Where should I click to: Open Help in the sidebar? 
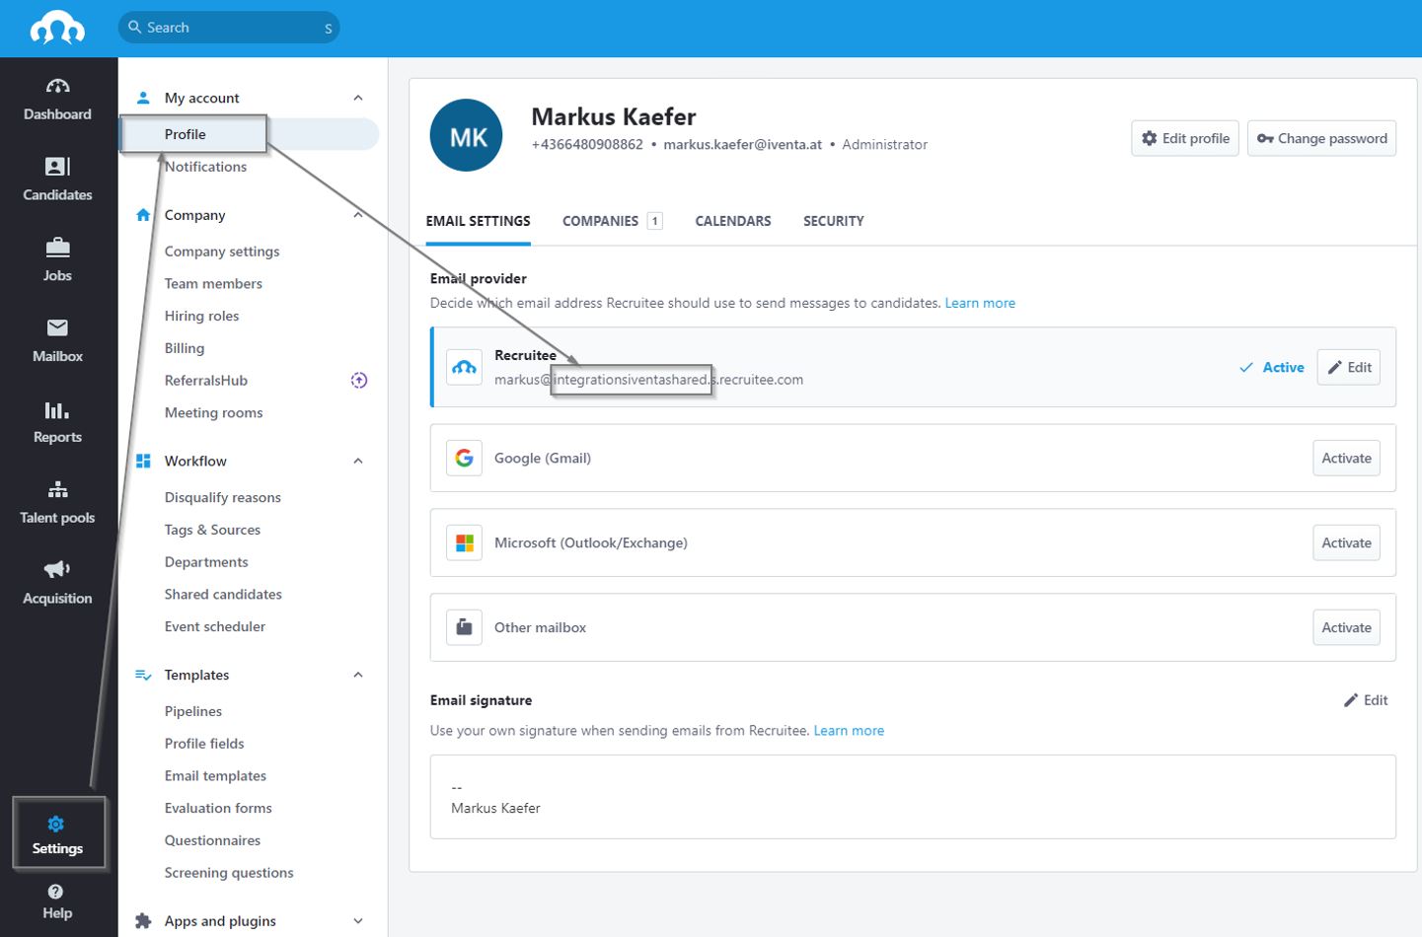[x=57, y=902]
